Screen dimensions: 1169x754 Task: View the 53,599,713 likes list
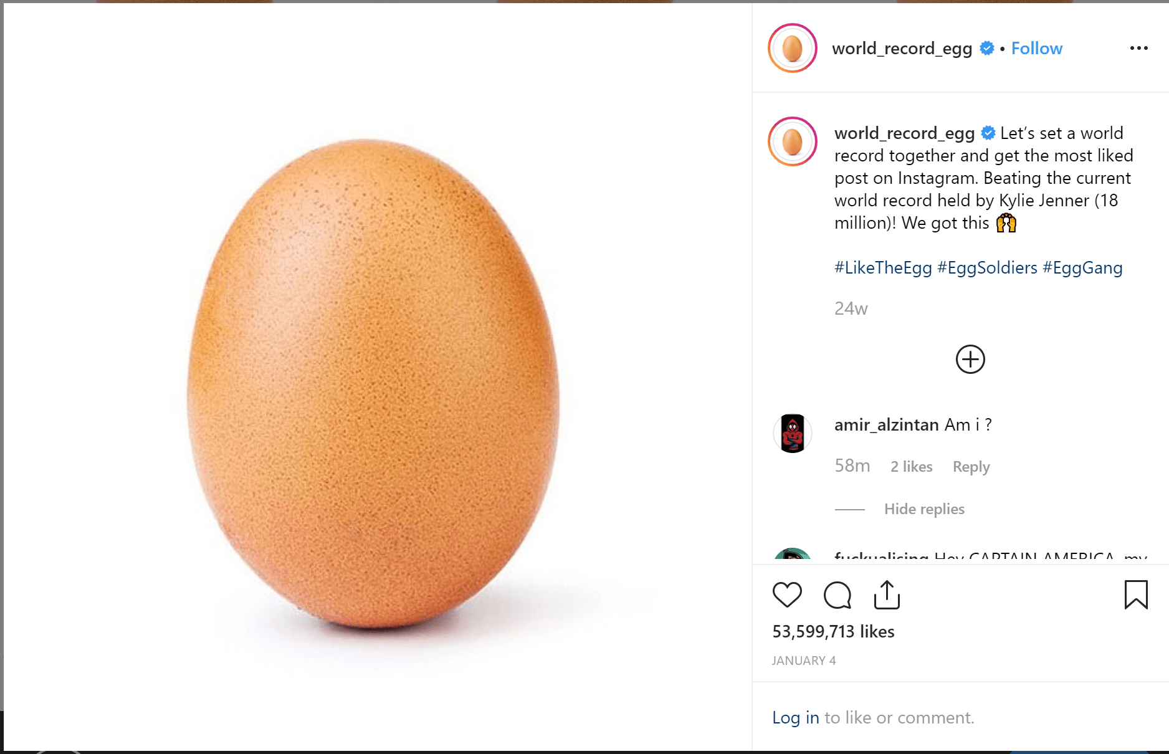833,632
